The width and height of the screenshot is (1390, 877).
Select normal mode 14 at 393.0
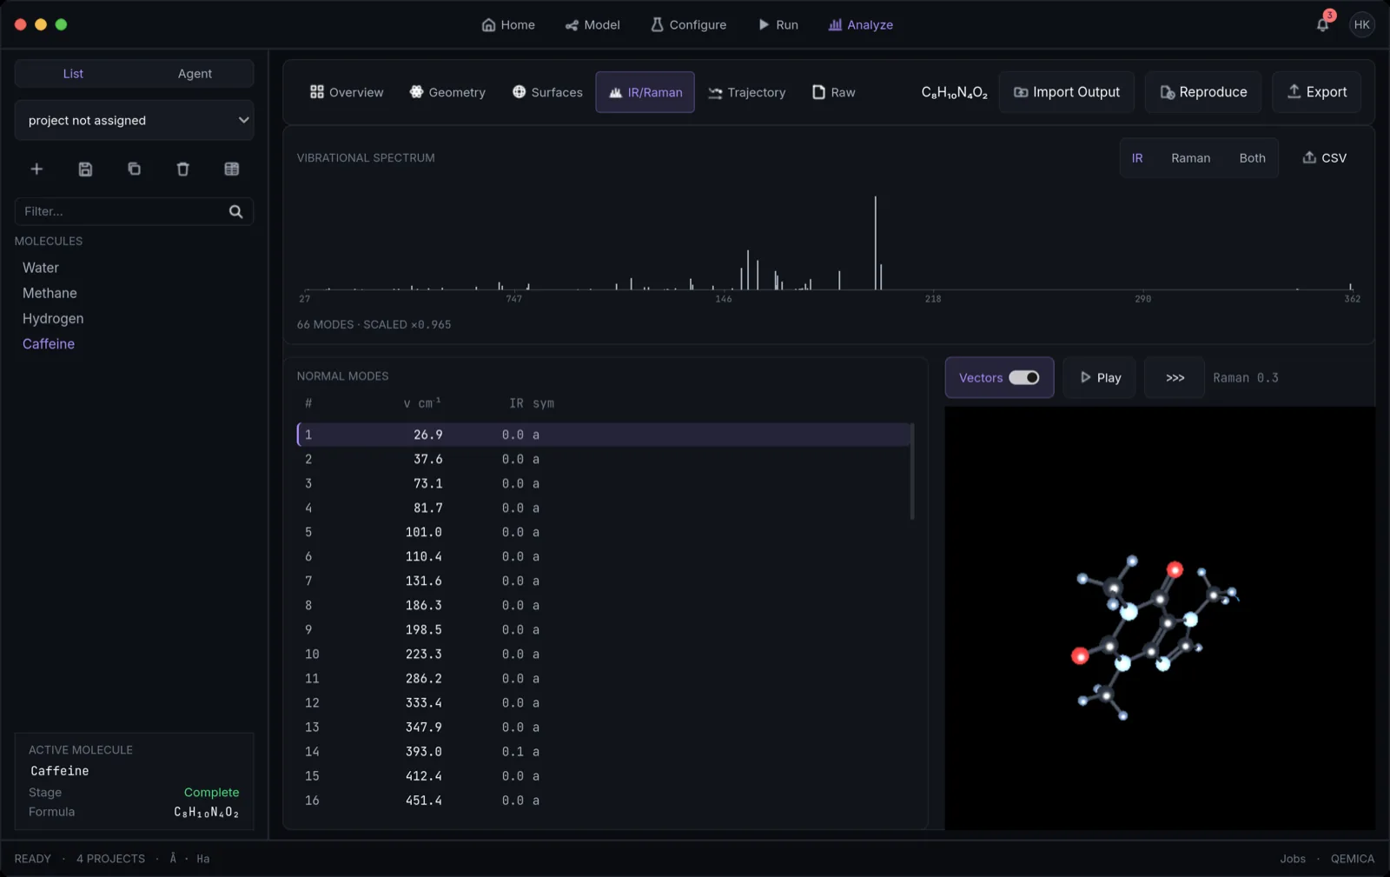[604, 751]
